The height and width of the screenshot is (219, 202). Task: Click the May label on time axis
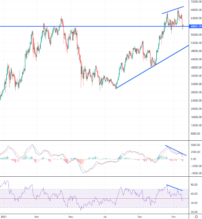pyautogui.click(x=70, y=216)
